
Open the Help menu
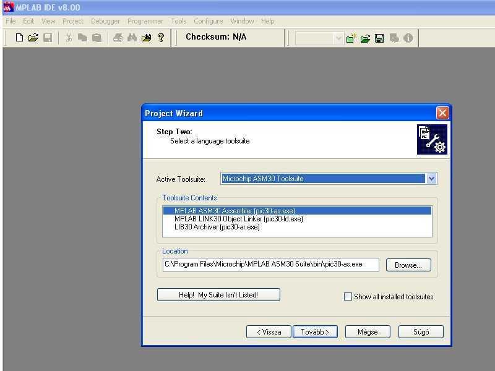click(x=267, y=21)
